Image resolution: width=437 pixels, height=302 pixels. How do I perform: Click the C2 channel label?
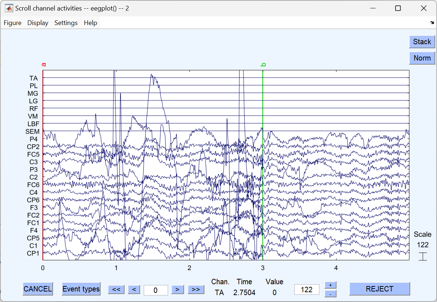click(x=33, y=177)
